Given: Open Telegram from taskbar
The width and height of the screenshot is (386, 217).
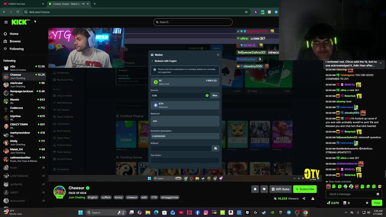Looking at the screenshot, I should (x=289, y=212).
